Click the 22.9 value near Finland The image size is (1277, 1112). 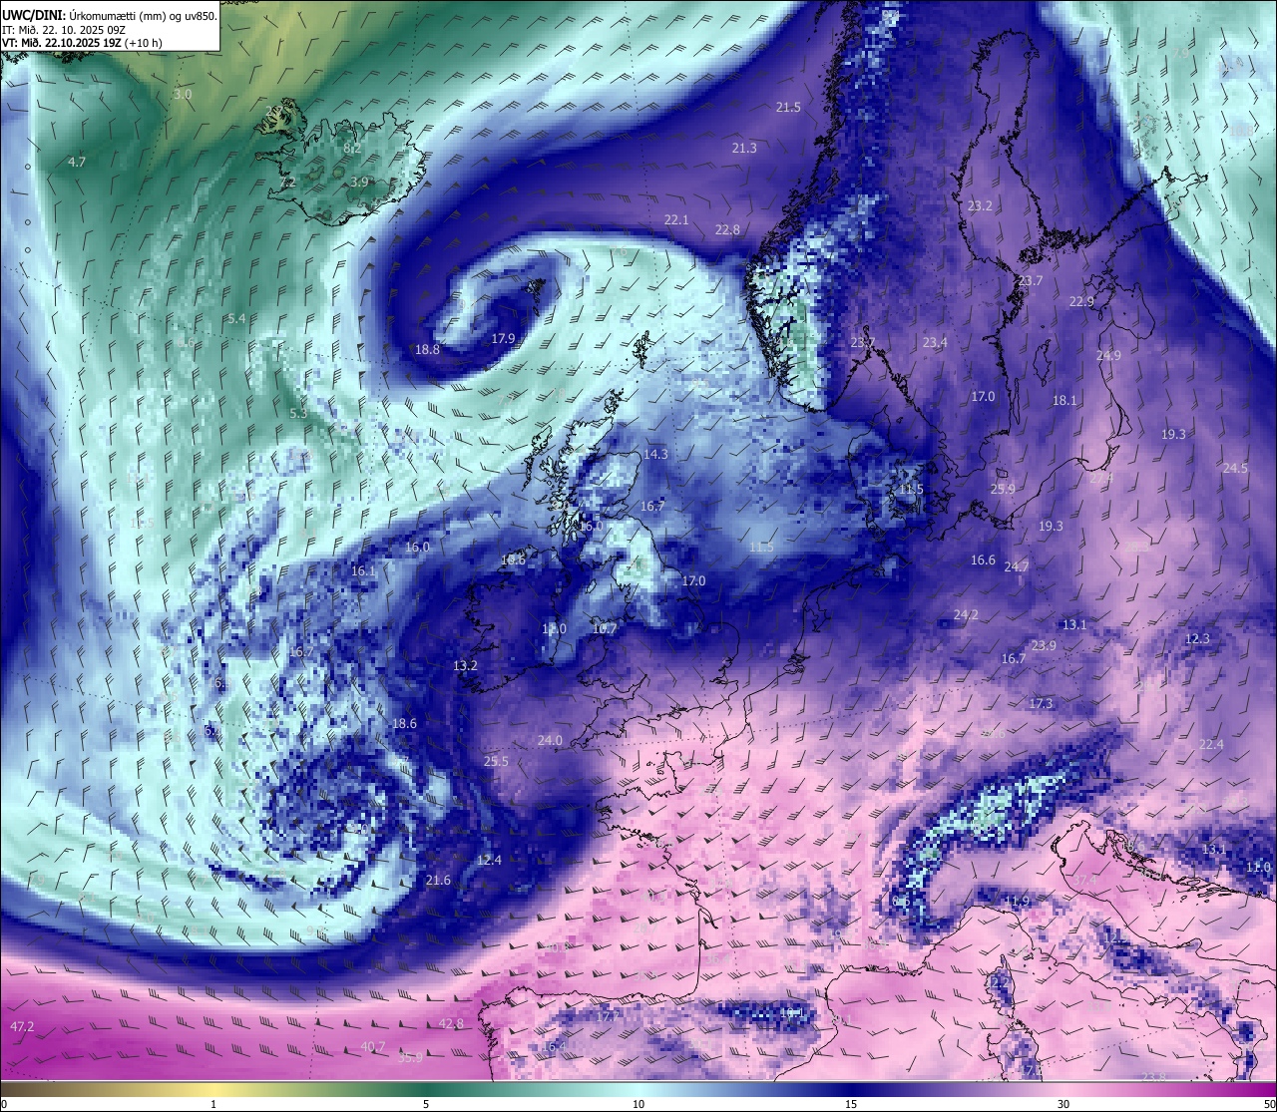click(1081, 301)
